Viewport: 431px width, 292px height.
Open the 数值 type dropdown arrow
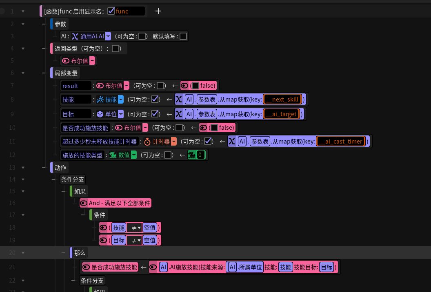click(x=133, y=155)
